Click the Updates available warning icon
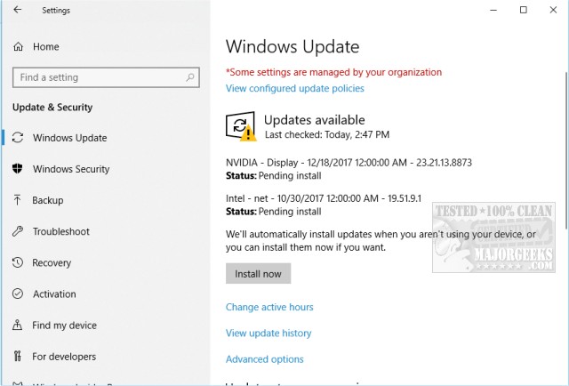Image resolution: width=569 pixels, height=386 pixels. click(x=241, y=126)
